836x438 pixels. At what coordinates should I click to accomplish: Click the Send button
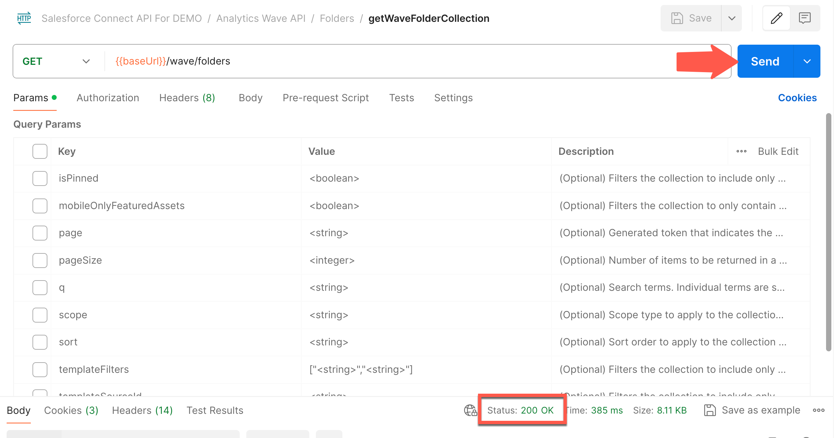(765, 61)
